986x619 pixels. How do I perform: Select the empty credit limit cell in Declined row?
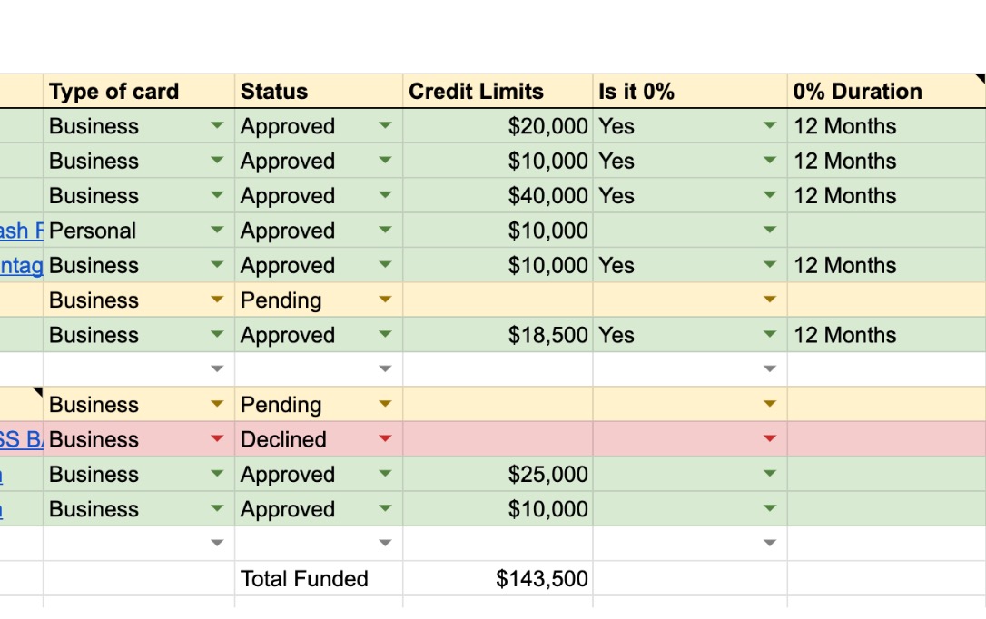(497, 439)
